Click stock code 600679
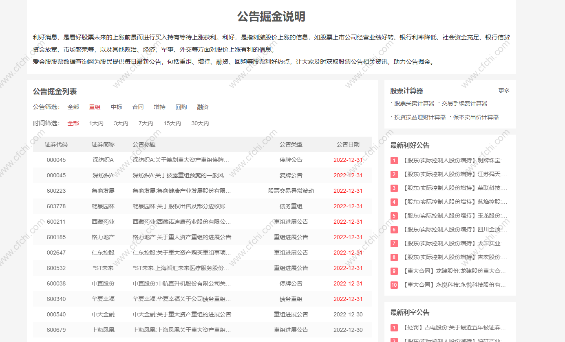Viewport: 565px width, 342px height. click(x=56, y=330)
